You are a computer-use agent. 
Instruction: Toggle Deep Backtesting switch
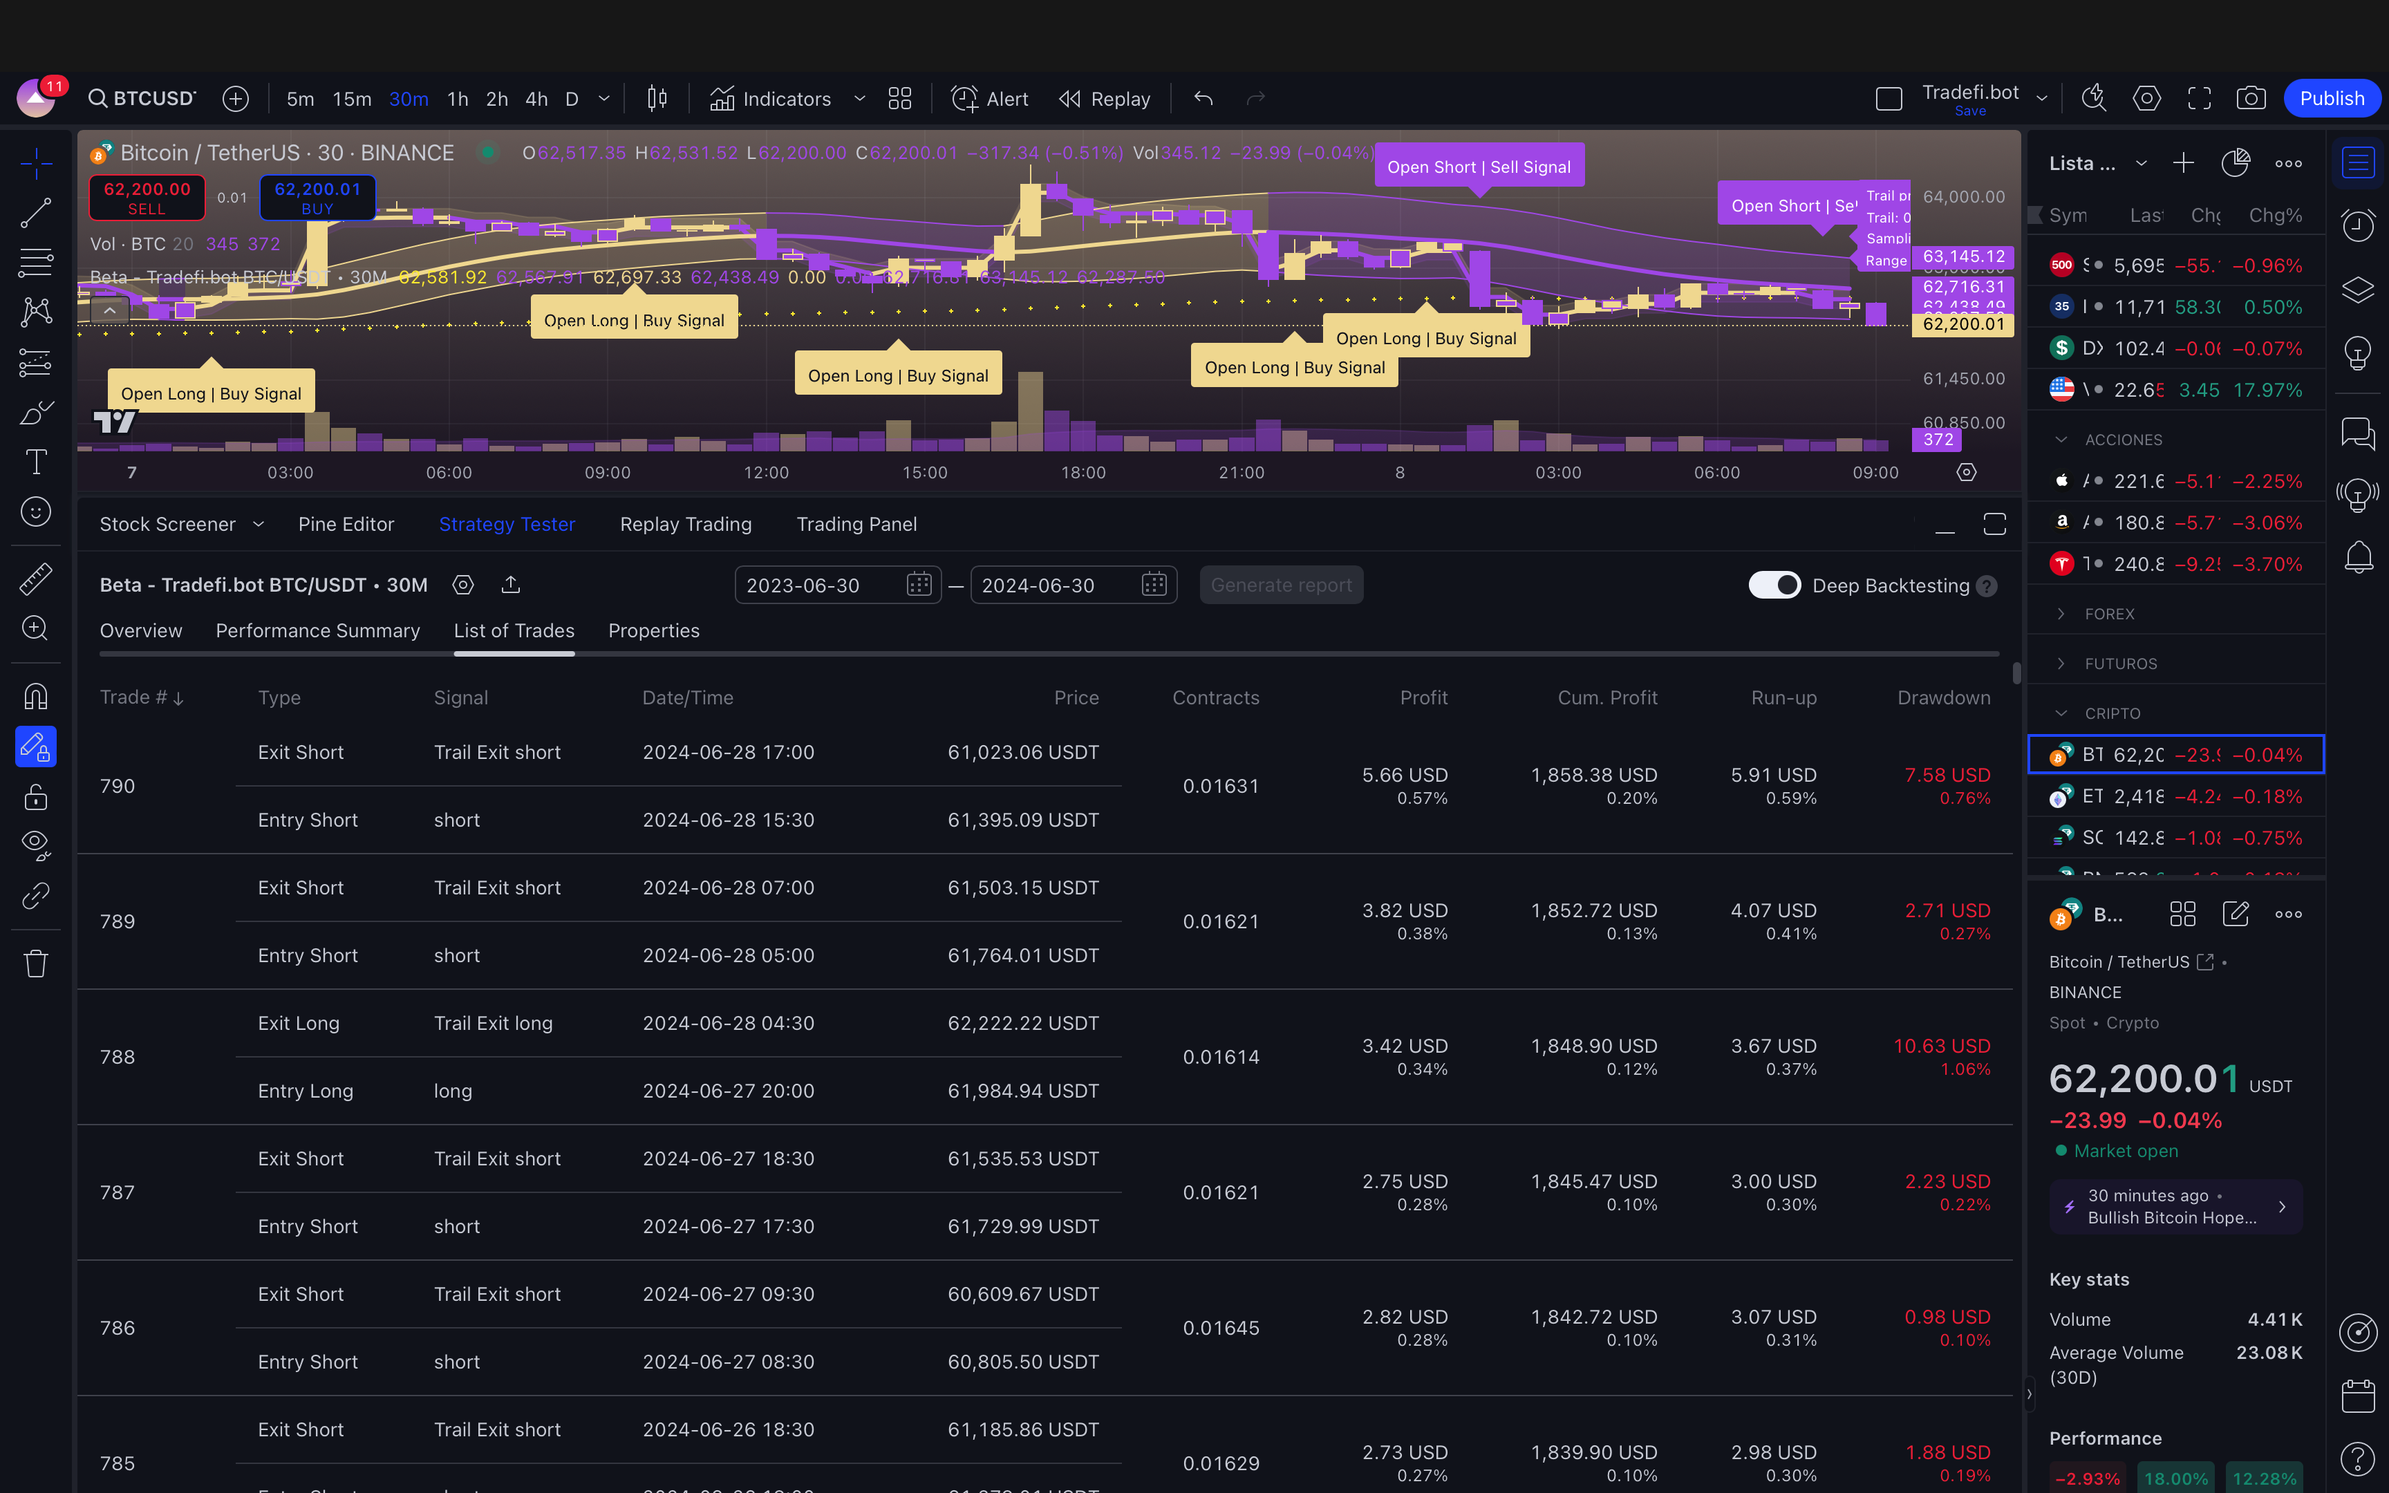click(x=1774, y=585)
